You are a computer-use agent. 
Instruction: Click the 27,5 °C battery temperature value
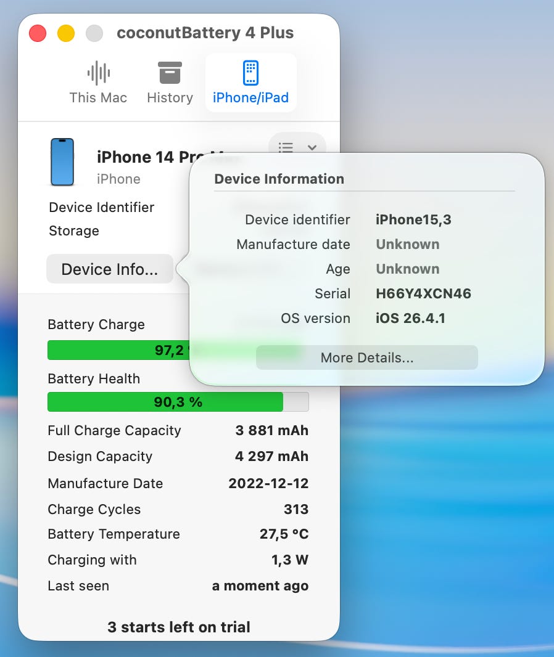click(x=284, y=534)
